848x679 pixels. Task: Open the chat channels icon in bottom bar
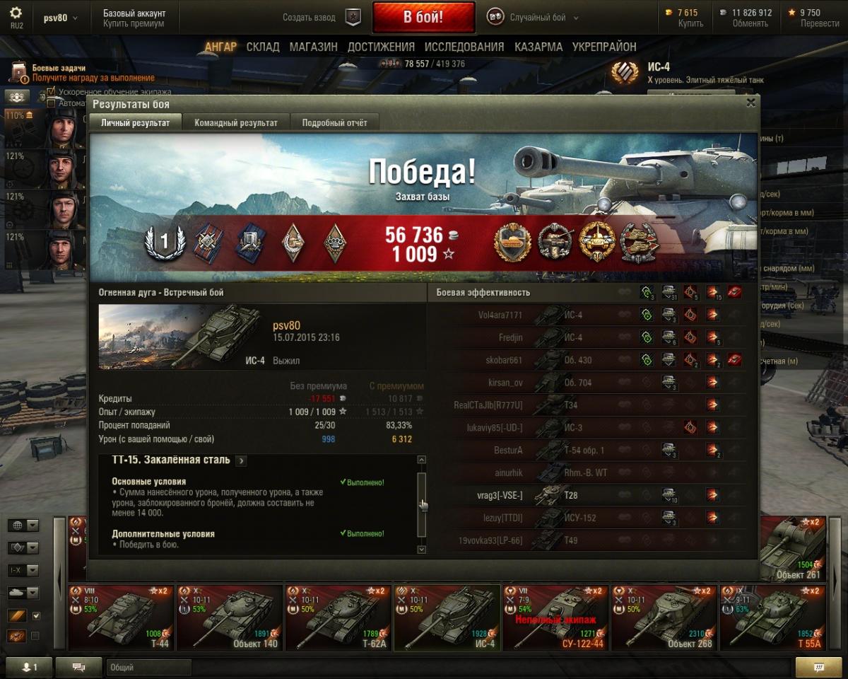point(78,667)
